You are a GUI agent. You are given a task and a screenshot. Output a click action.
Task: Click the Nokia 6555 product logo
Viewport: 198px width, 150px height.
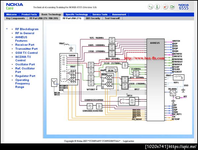tap(183, 7)
